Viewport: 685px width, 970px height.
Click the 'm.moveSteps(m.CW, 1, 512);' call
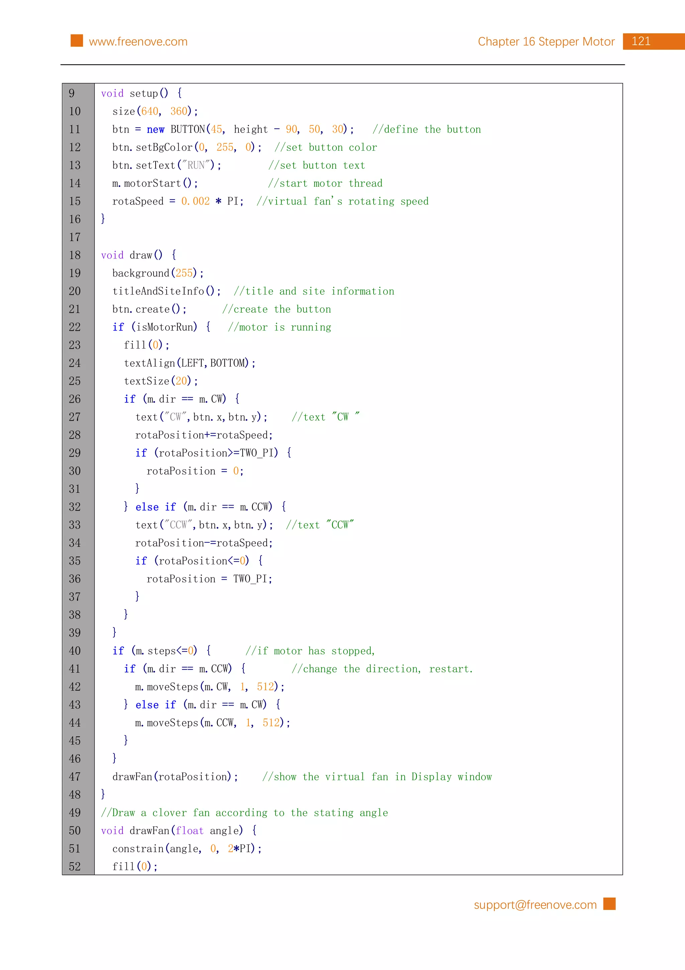(x=210, y=687)
